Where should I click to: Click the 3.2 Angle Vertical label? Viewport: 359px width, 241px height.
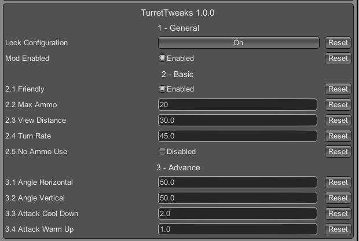point(35,198)
